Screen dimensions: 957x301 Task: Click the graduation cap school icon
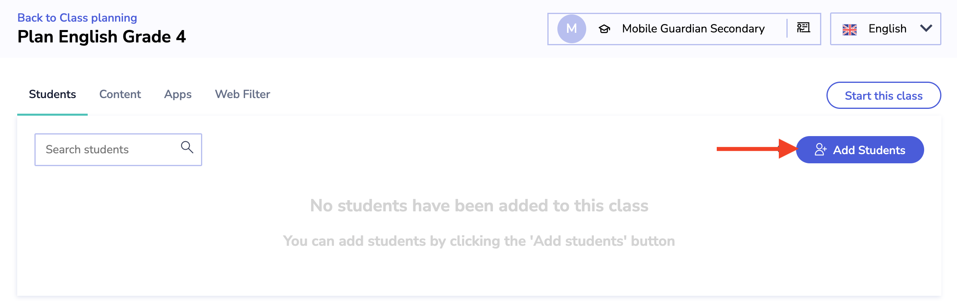(x=605, y=29)
